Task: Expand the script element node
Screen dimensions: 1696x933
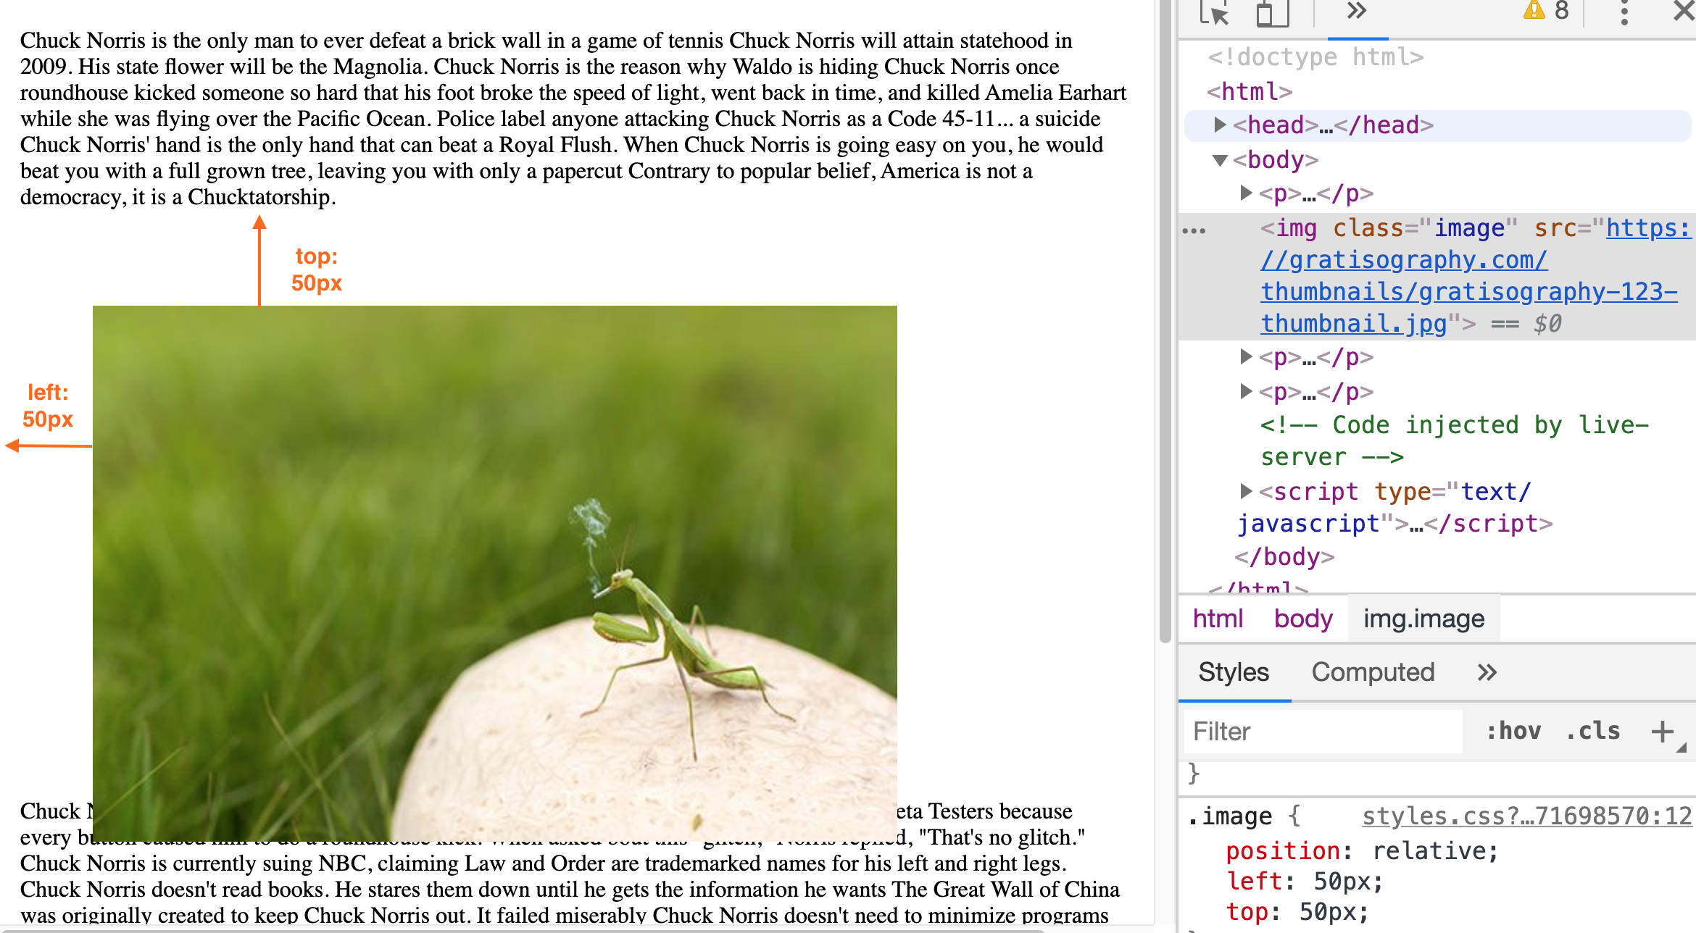Action: [x=1246, y=491]
